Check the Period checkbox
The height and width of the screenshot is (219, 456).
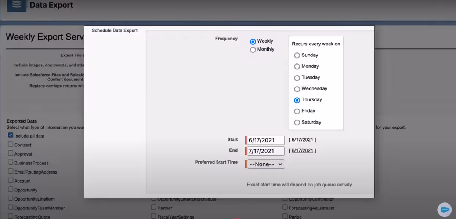click(x=285, y=216)
